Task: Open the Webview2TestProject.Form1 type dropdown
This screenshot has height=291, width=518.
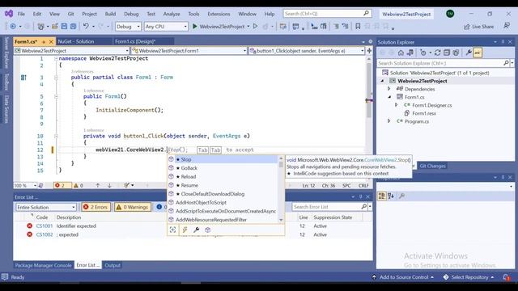Action: 189,50
